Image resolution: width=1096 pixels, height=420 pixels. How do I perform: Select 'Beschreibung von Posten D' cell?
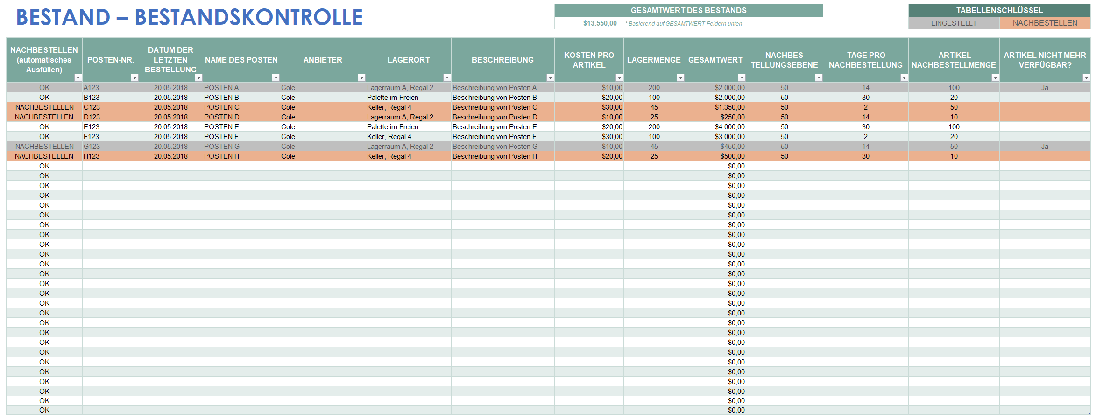click(503, 117)
